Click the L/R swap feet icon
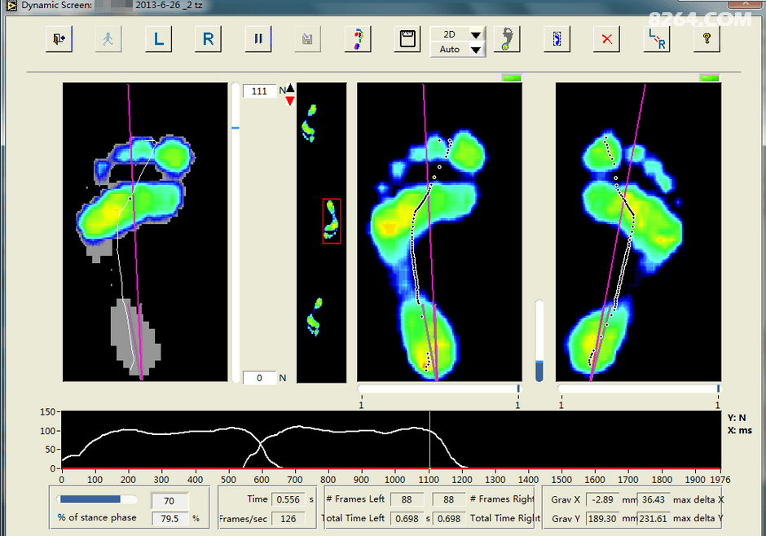The image size is (766, 536). (x=656, y=39)
